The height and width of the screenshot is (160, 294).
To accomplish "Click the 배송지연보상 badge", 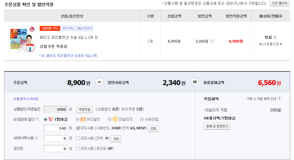I will (85, 29).
